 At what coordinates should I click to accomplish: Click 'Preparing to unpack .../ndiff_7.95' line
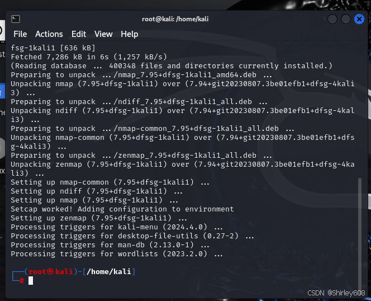point(139,102)
